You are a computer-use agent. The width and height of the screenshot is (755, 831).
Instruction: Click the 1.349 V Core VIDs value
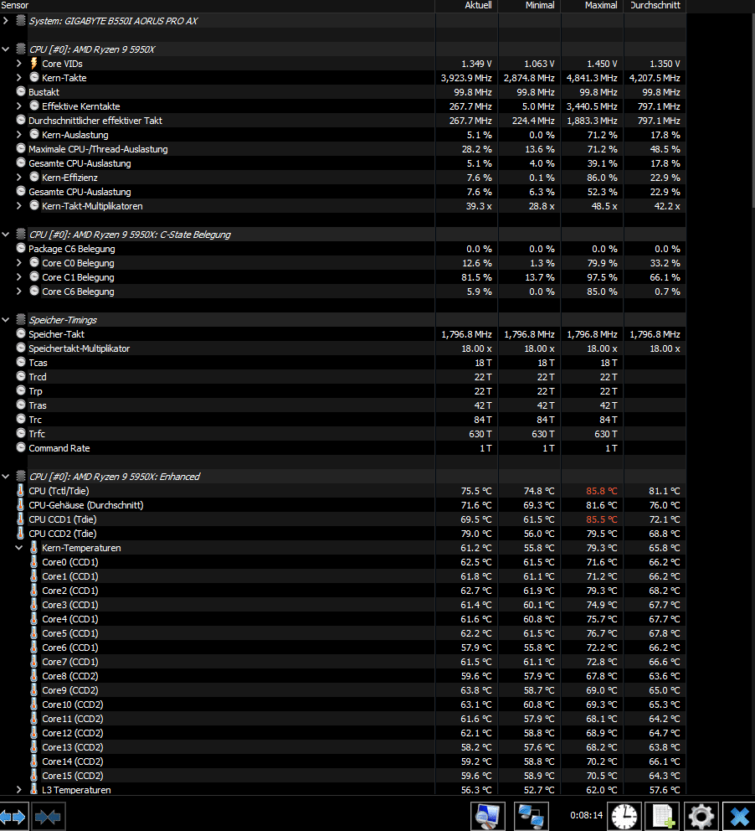pyautogui.click(x=476, y=64)
